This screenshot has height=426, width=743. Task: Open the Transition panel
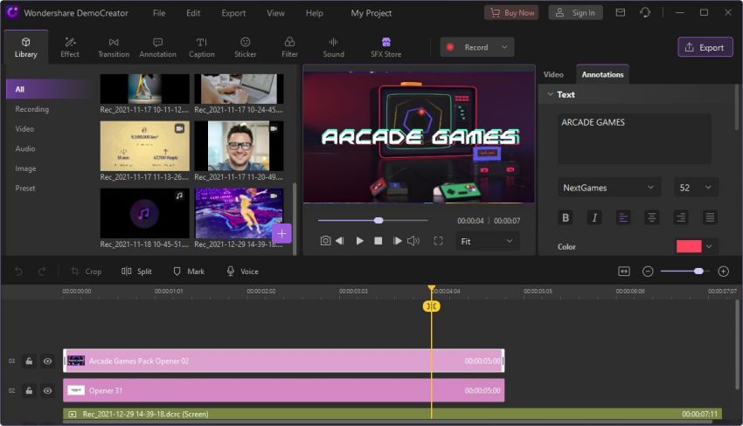pyautogui.click(x=114, y=47)
